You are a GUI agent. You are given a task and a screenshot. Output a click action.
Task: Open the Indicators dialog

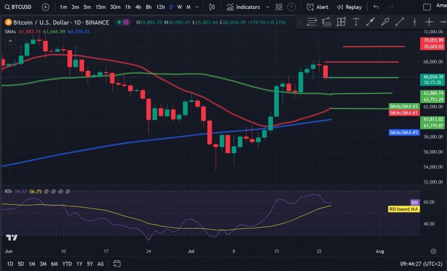click(243, 7)
